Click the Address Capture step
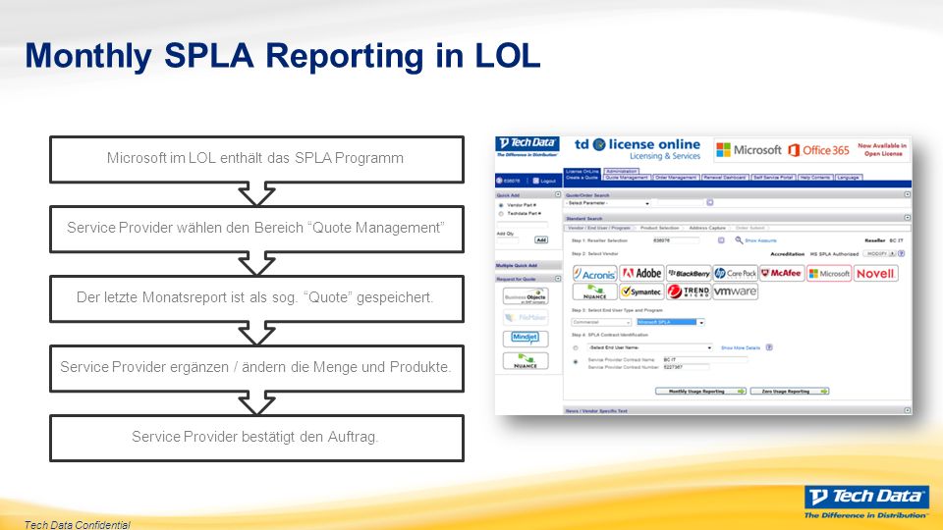 707,228
